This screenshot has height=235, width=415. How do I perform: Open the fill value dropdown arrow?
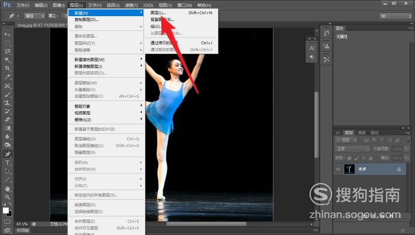point(407,158)
